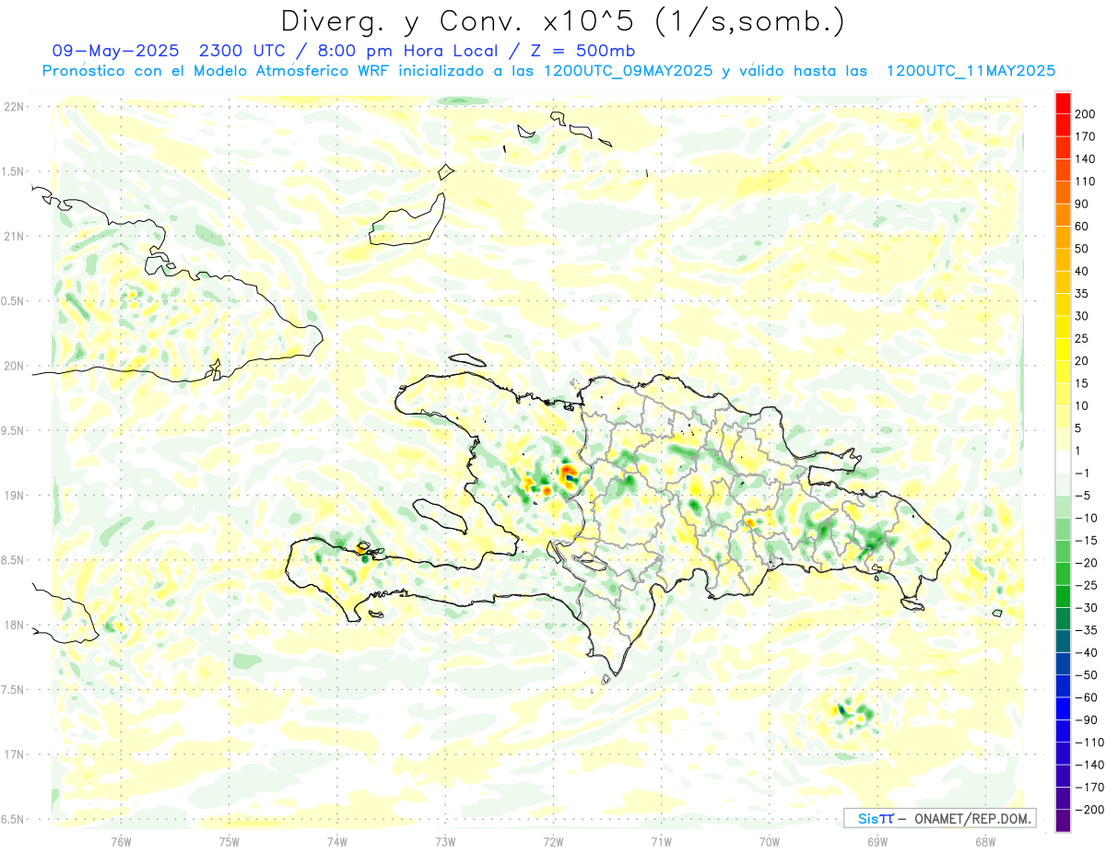Click the '1200UTC_11MAY2025' valid-until time
This screenshot has width=1106, height=854.
click(x=971, y=71)
